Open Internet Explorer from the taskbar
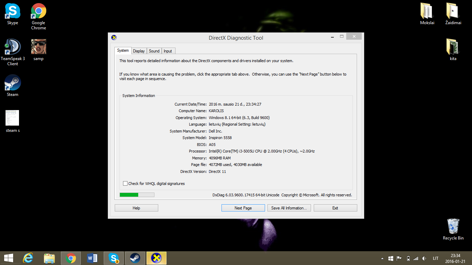Image resolution: width=472 pixels, height=265 pixels. [28, 258]
